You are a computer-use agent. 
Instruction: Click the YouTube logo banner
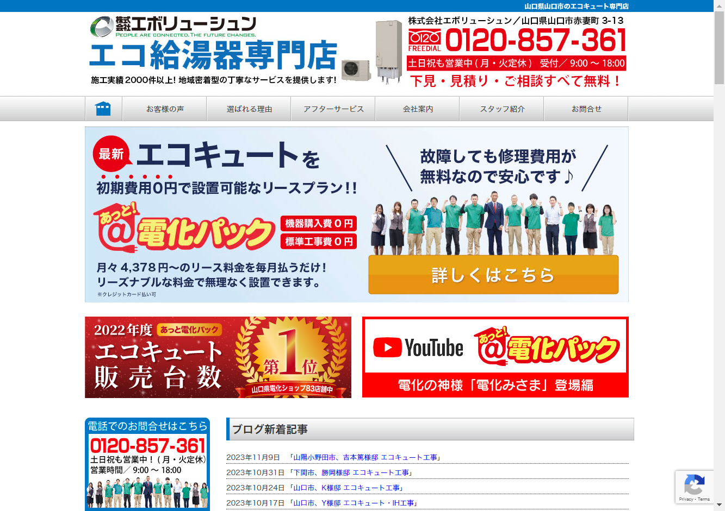pos(495,357)
